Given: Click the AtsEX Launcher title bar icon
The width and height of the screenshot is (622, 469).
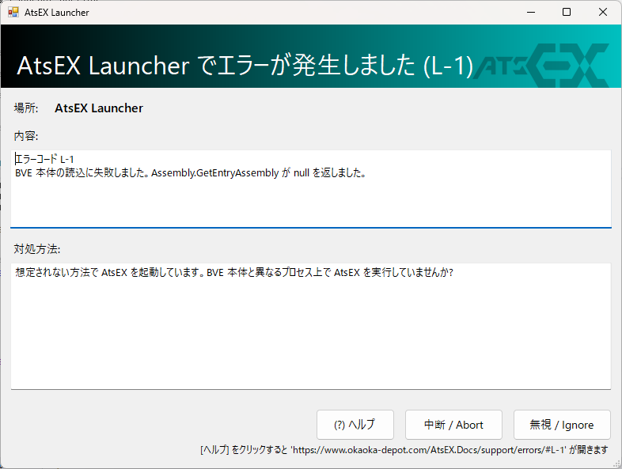Looking at the screenshot, I should 13,13.
